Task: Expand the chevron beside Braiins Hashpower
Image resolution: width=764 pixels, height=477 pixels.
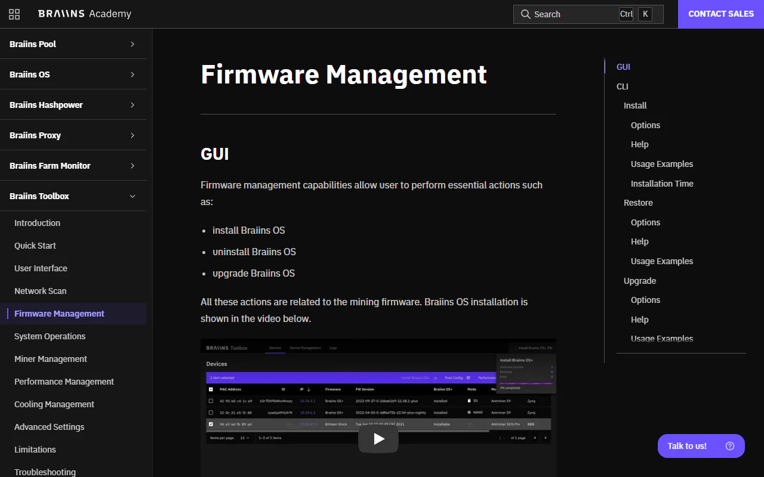Action: click(x=133, y=105)
